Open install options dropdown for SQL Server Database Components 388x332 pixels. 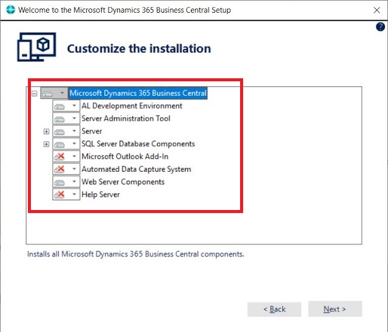(x=74, y=144)
